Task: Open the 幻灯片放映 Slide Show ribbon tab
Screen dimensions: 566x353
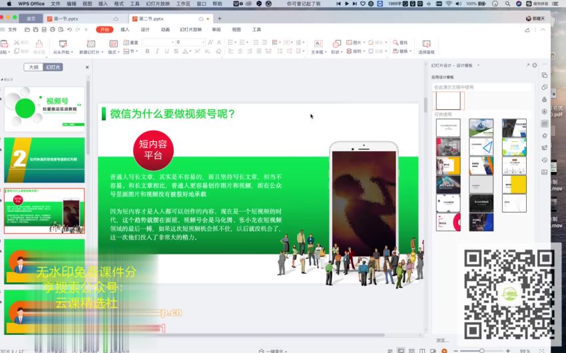Action: [x=190, y=29]
